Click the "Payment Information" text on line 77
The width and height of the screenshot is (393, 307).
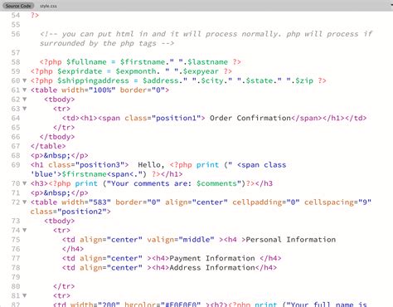coord(212,258)
